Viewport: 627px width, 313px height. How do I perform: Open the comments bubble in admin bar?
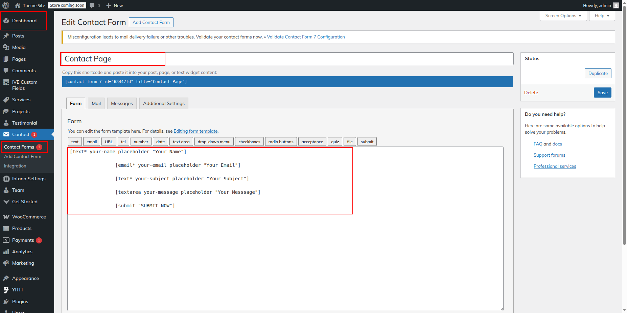click(92, 5)
